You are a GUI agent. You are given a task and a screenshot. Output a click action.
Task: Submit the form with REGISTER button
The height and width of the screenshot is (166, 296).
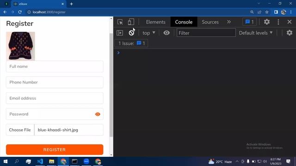click(x=55, y=149)
